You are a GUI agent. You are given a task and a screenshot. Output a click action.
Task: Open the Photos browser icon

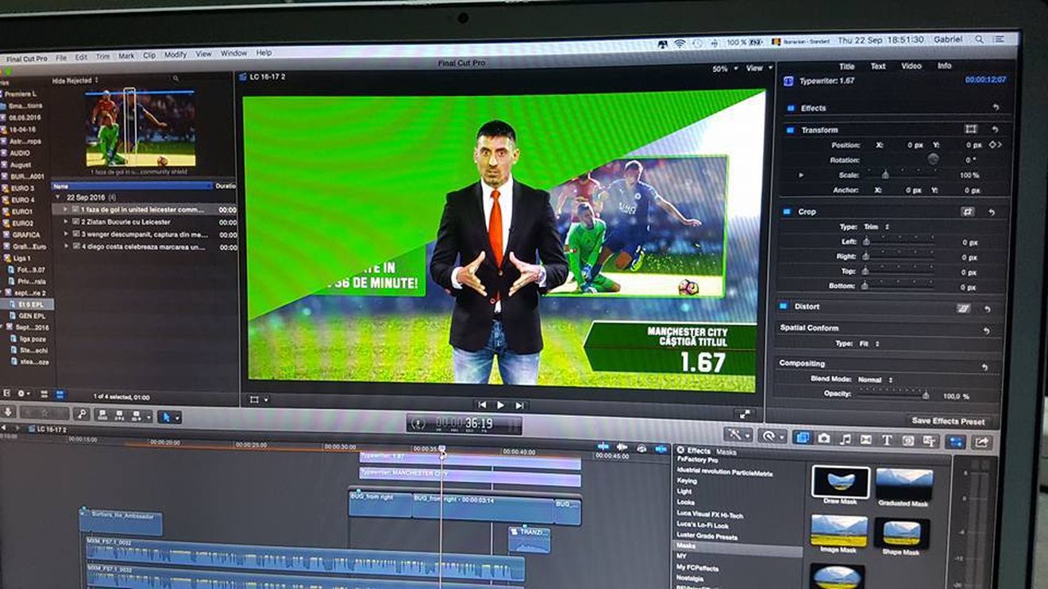pos(824,438)
